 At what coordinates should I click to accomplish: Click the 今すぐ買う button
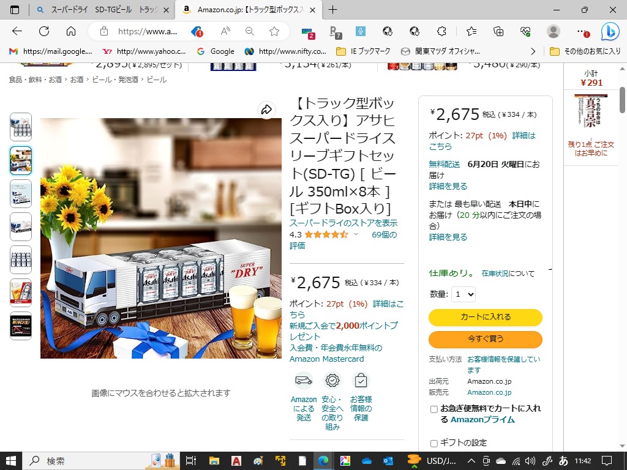[x=486, y=339]
